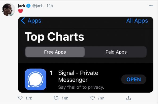Click the Top Charts heading
Image resolution: width=158 pixels, height=104 pixels.
(54, 37)
